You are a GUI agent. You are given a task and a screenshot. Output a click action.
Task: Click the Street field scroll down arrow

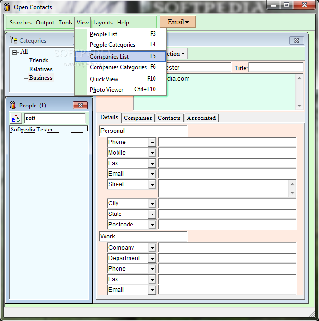292,193
